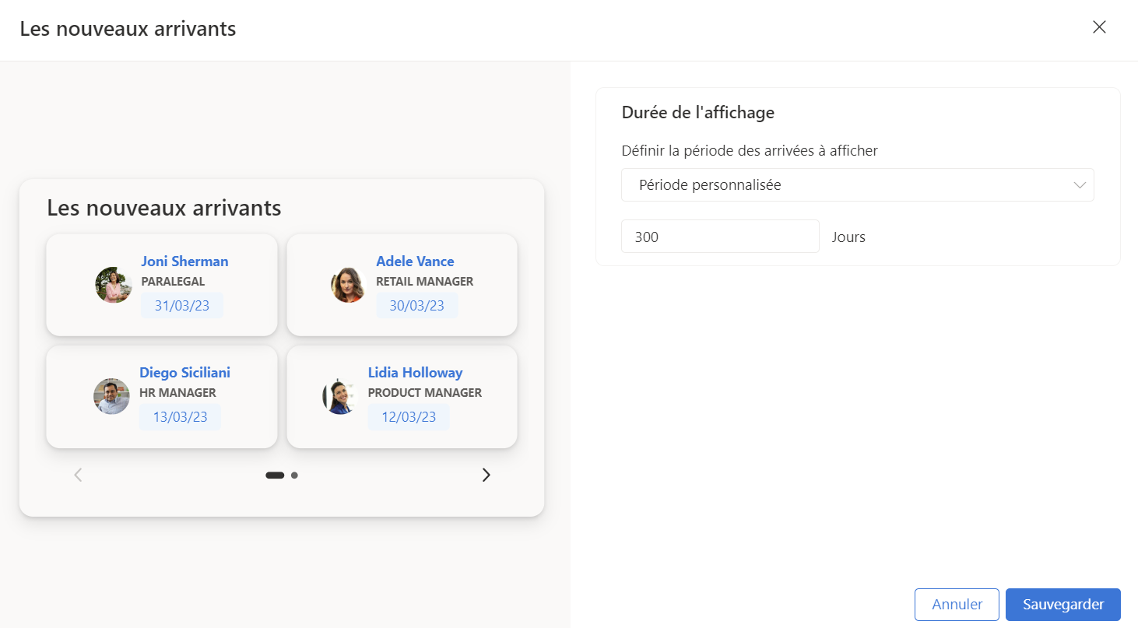Click the Jours unit label
This screenshot has width=1138, height=628.
(848, 237)
